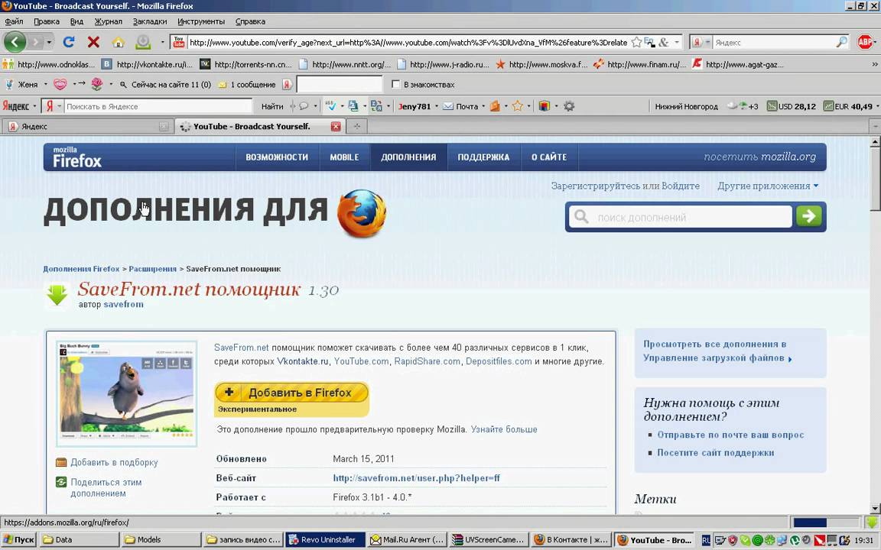The image size is (881, 550).
Task: Expand the Другие приложения dropdown
Action: click(x=768, y=186)
